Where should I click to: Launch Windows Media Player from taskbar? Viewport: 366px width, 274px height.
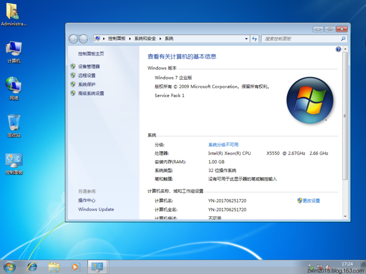pyautogui.click(x=76, y=267)
